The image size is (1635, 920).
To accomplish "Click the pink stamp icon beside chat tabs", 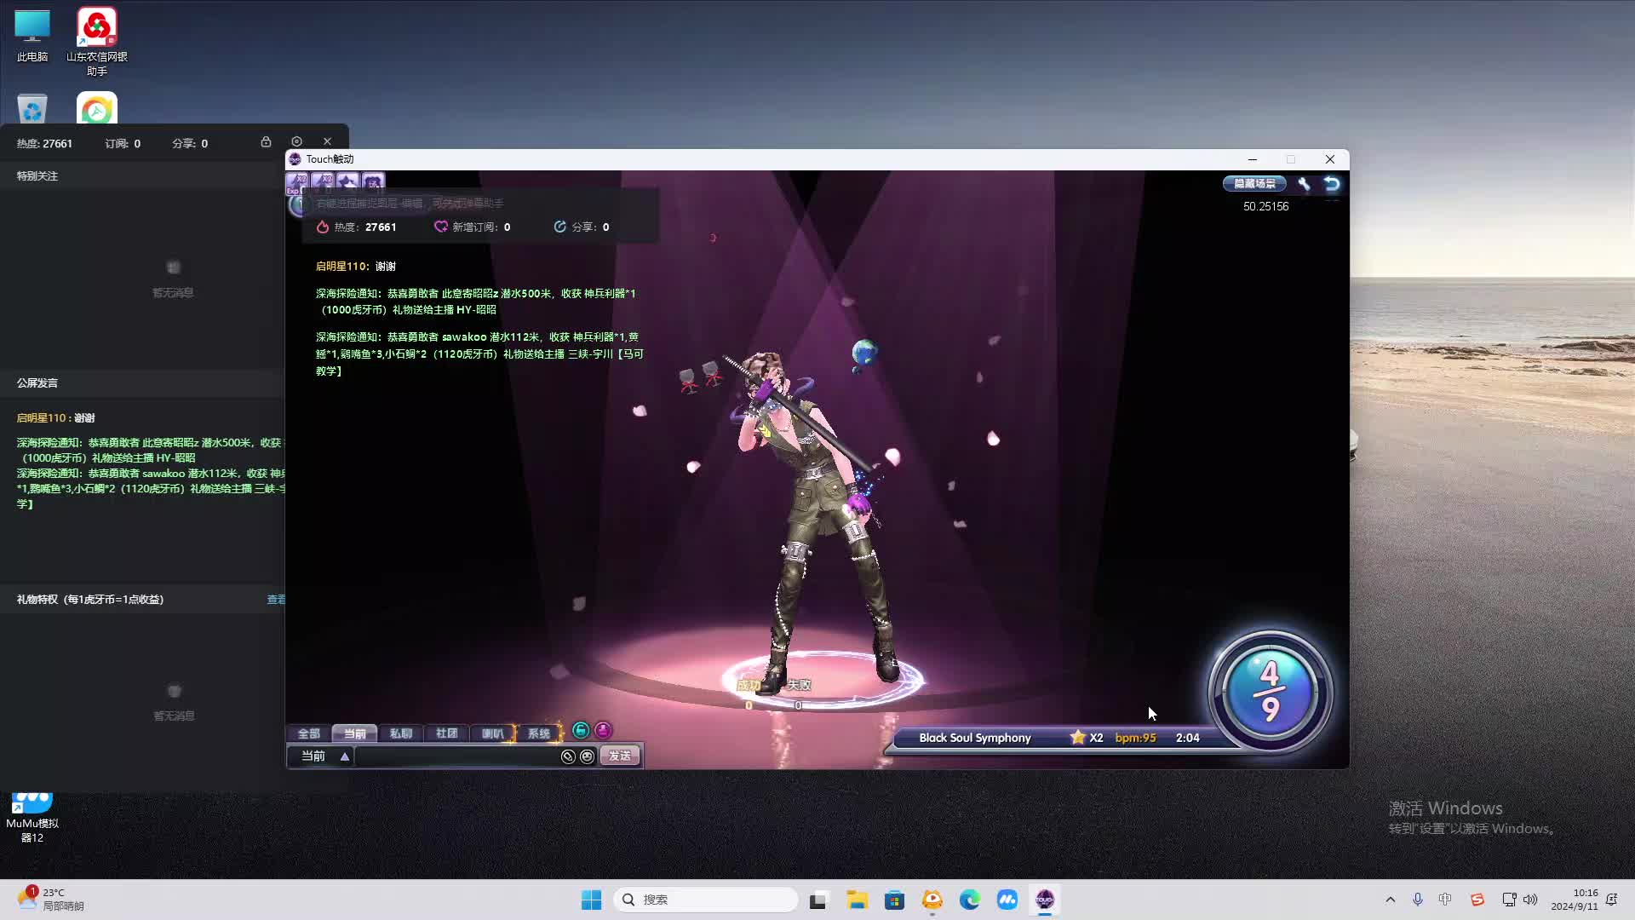I will tap(603, 731).
